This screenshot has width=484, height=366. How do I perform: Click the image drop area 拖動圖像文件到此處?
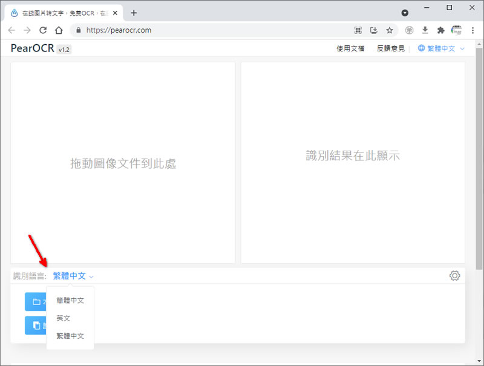pos(123,163)
